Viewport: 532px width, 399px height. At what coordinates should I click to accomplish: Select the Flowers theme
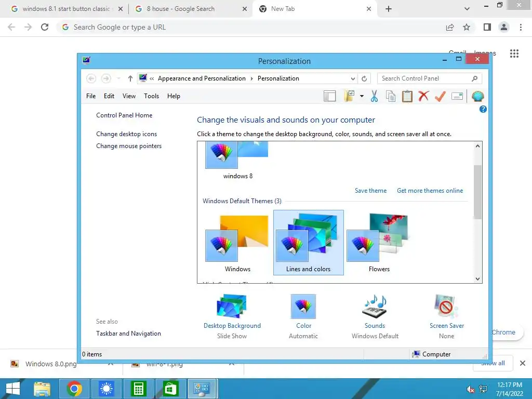[x=379, y=243]
